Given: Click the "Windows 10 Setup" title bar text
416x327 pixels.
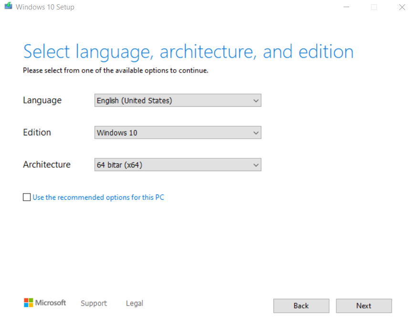Looking at the screenshot, I should point(45,7).
